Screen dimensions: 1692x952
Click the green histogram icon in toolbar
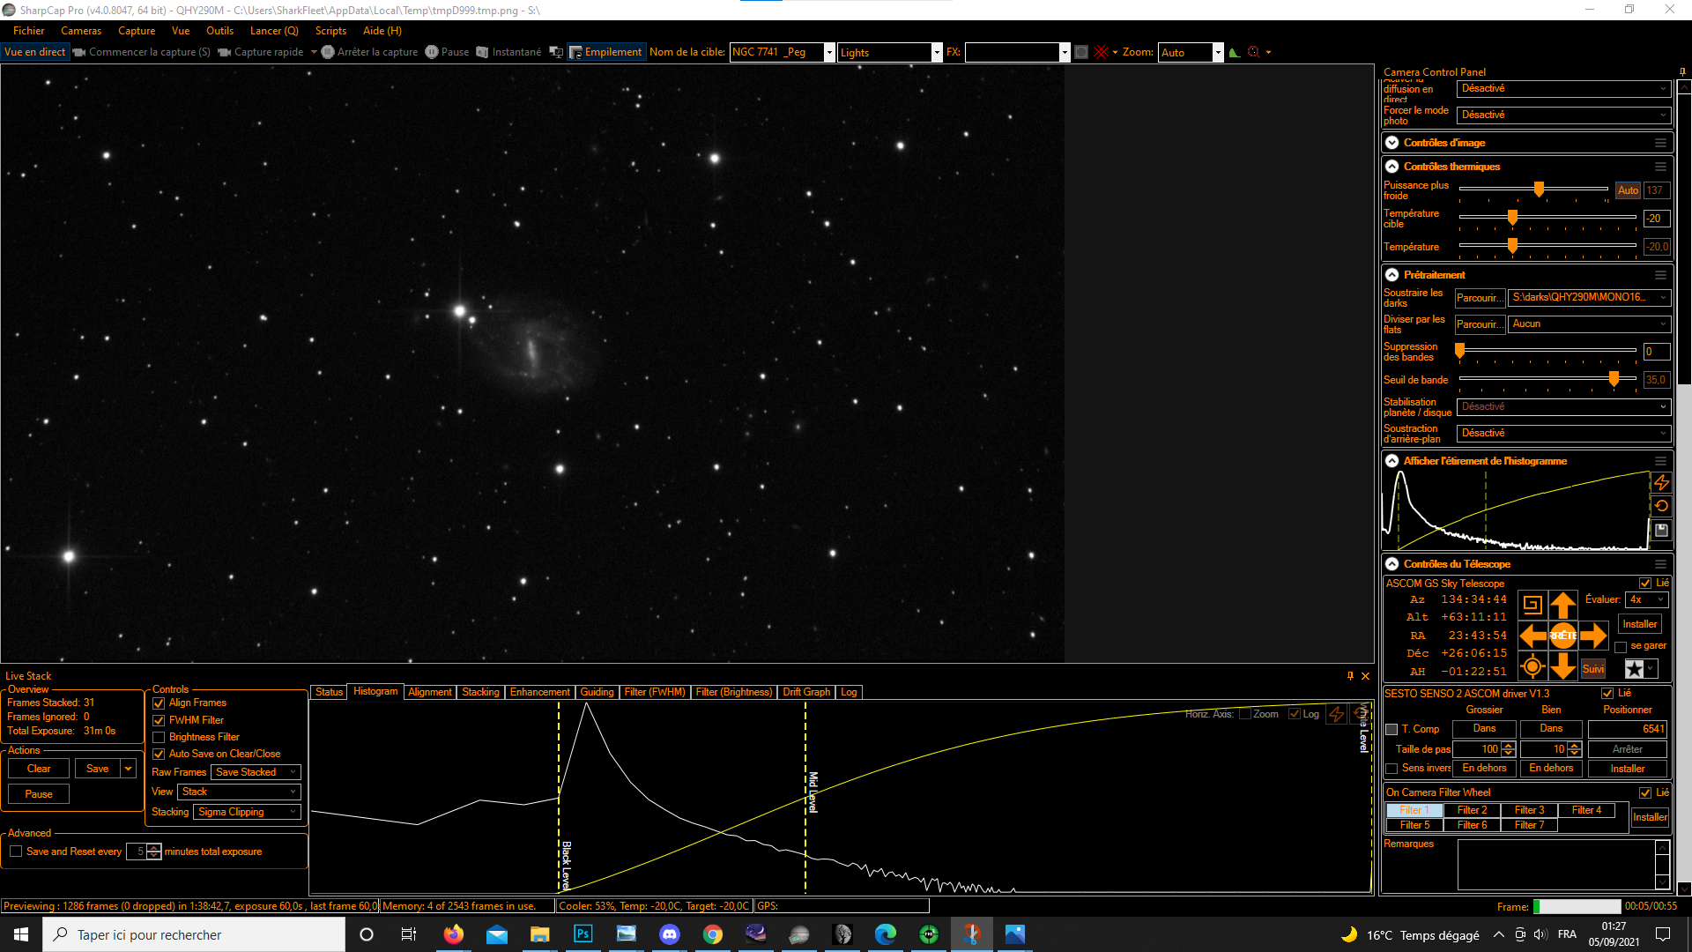click(1235, 52)
